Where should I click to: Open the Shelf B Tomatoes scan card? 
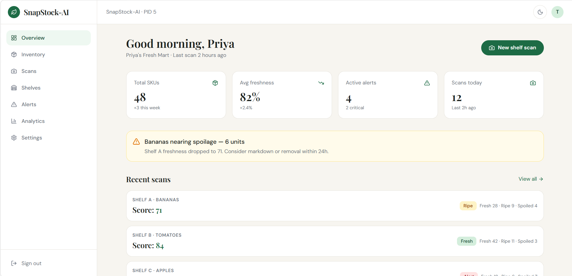click(335, 241)
